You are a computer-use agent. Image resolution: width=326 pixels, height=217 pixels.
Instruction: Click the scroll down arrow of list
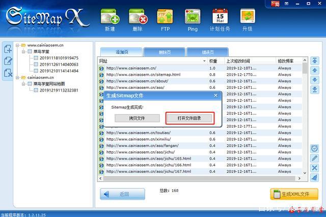(x=305, y=173)
